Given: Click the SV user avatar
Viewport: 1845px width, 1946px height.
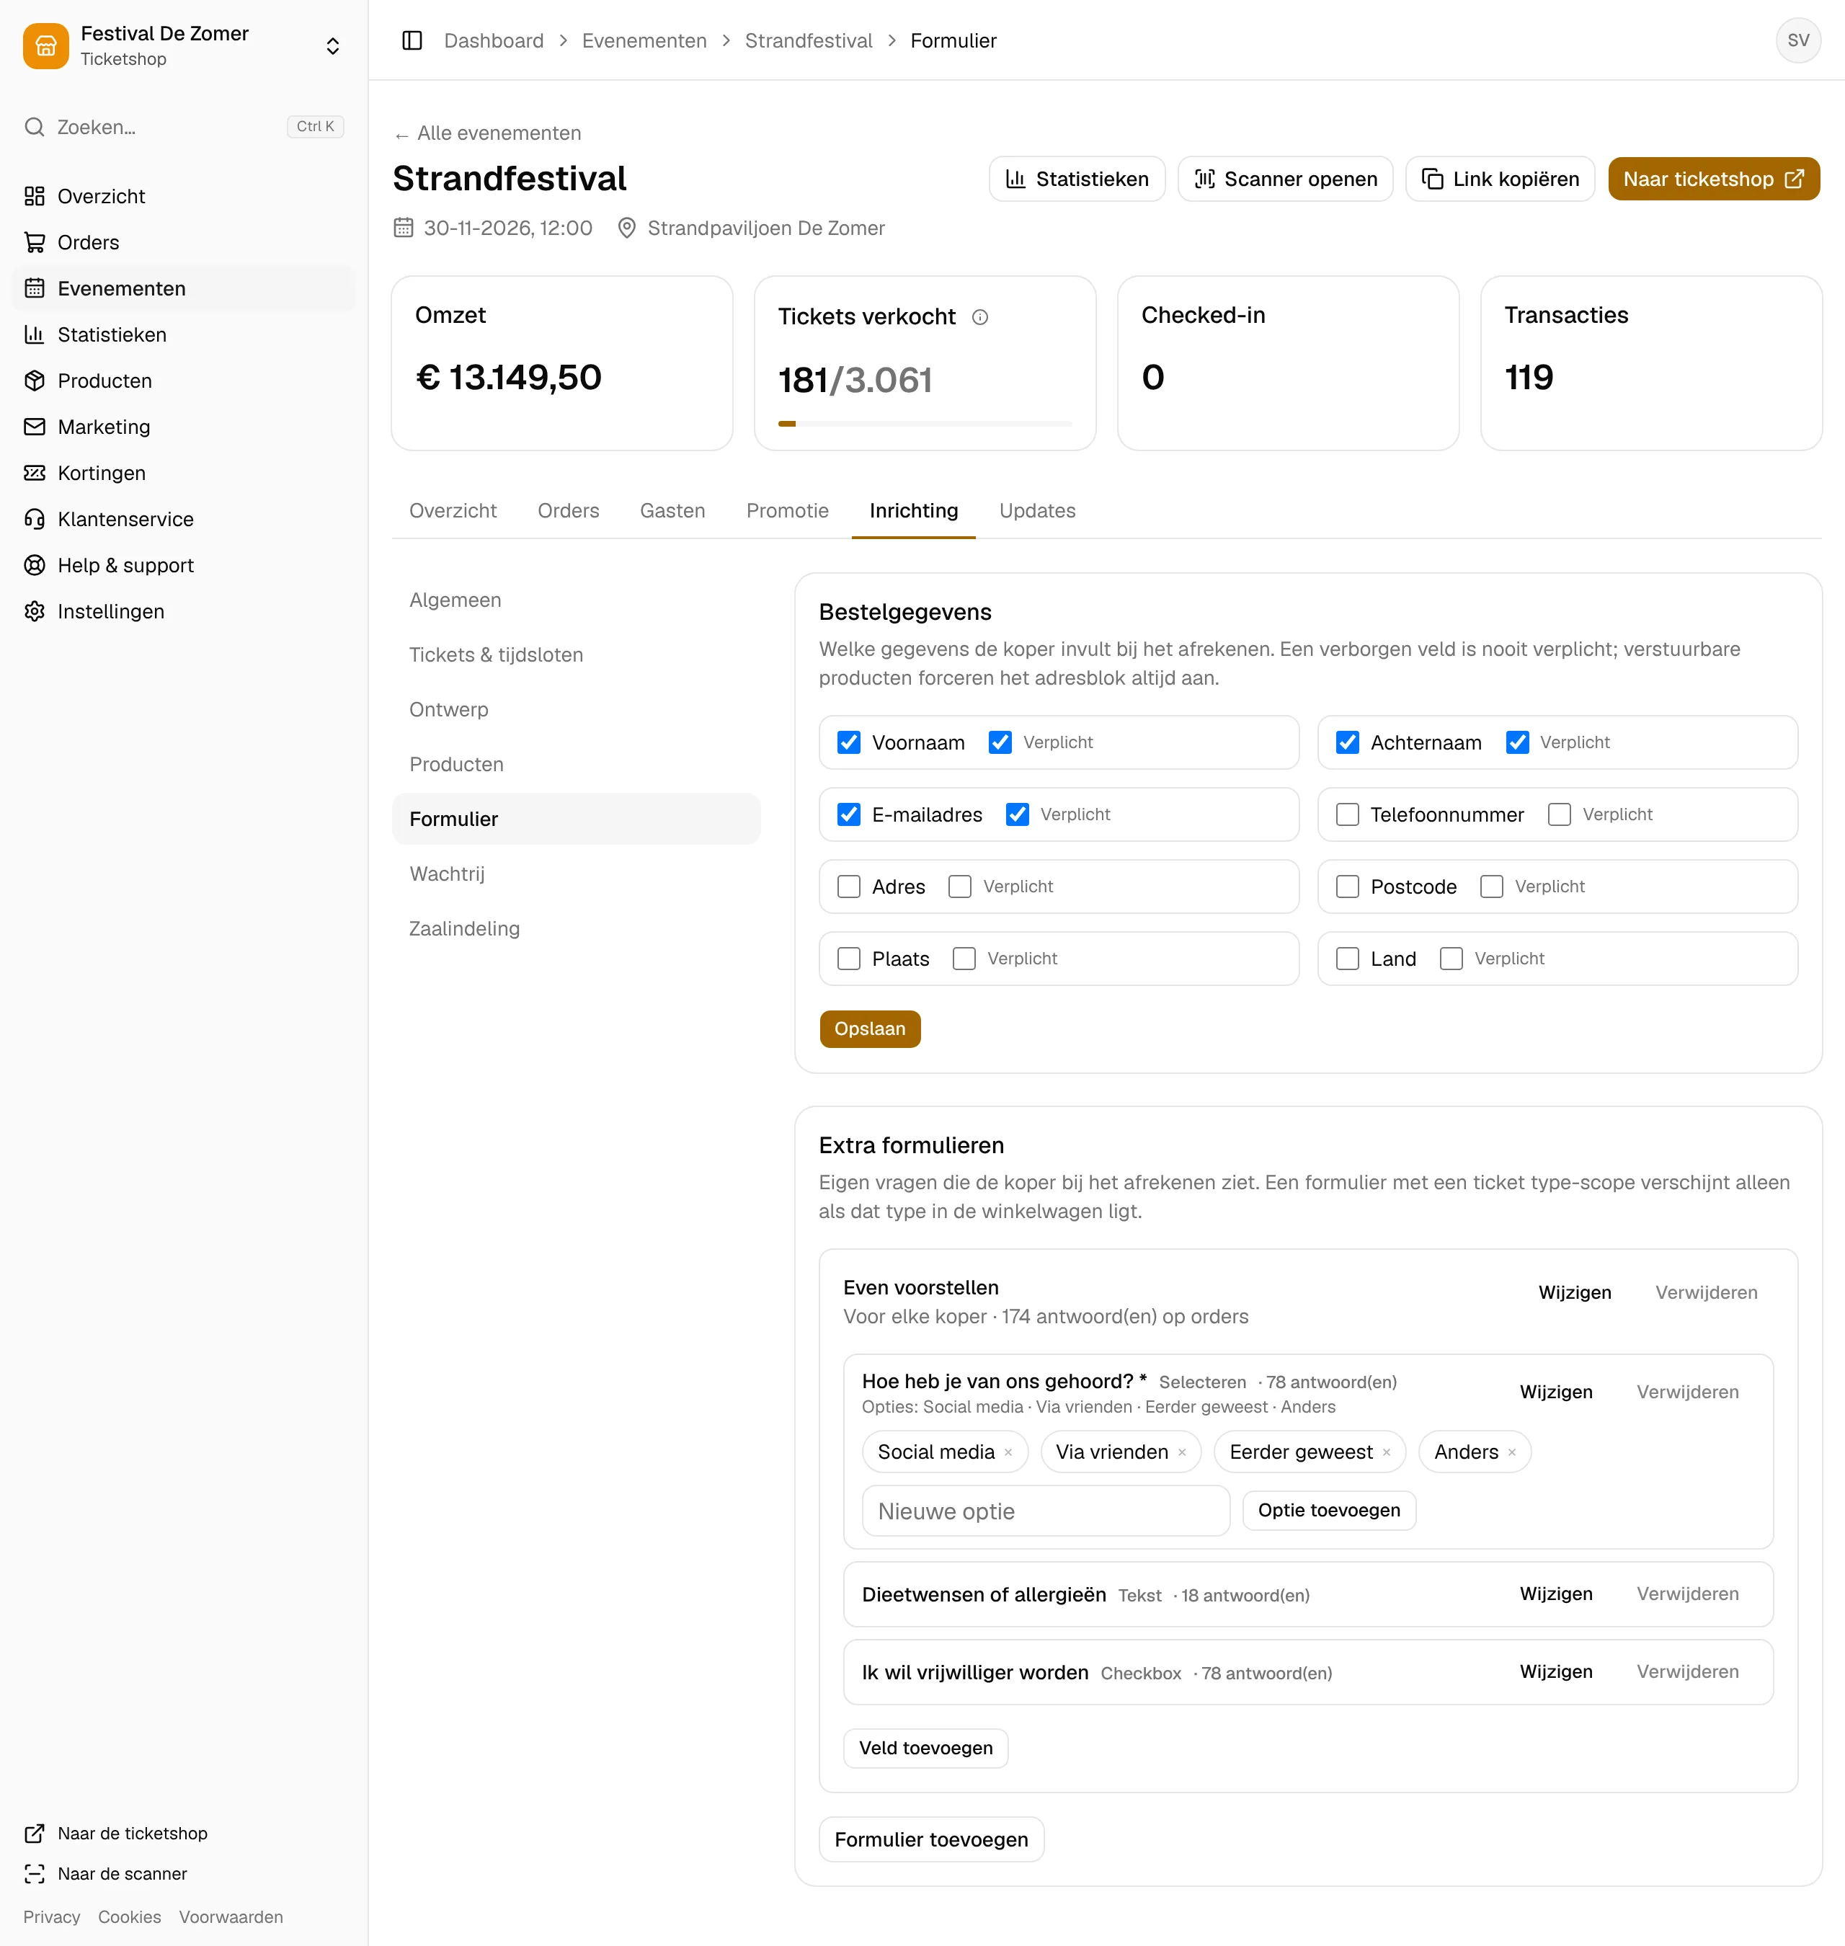Looking at the screenshot, I should click(x=1797, y=40).
